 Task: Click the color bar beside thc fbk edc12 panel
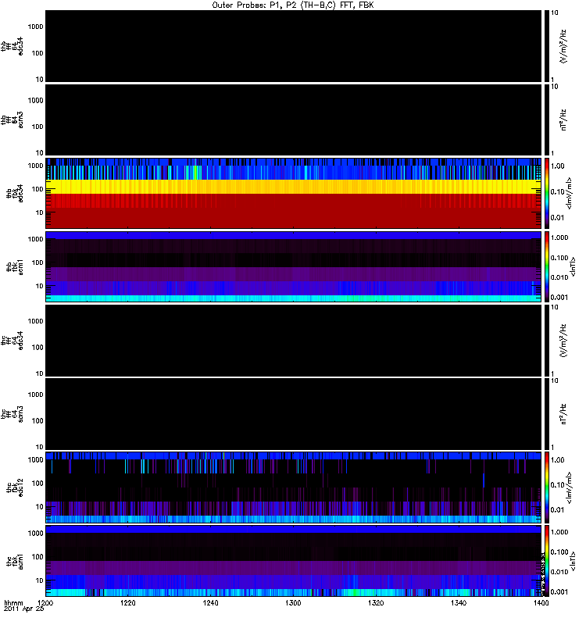pos(547,487)
